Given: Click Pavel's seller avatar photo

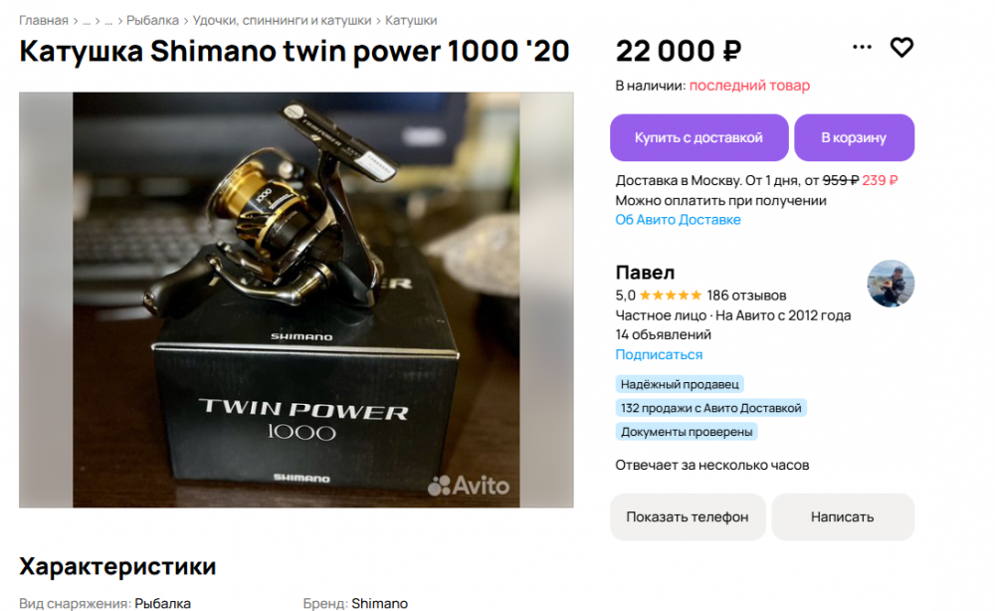Looking at the screenshot, I should point(891,284).
